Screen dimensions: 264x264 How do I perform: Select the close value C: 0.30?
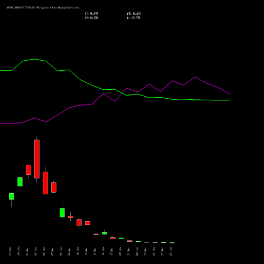click(91, 14)
